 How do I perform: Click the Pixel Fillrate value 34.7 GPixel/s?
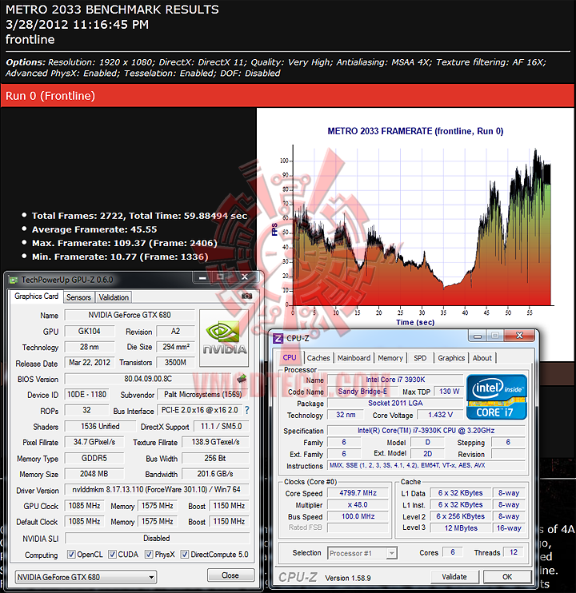pyautogui.click(x=94, y=442)
